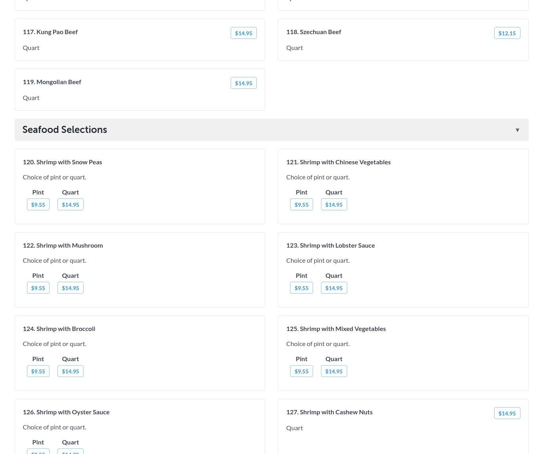Choose Pint price for Shrimp with Snow Peas
The width and height of the screenshot is (543, 454).
[38, 204]
